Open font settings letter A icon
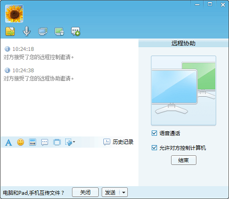Image resolution: width=229 pixels, height=199 pixels. point(9,142)
